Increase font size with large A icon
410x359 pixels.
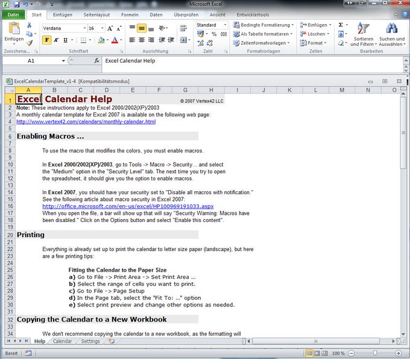pos(110,28)
